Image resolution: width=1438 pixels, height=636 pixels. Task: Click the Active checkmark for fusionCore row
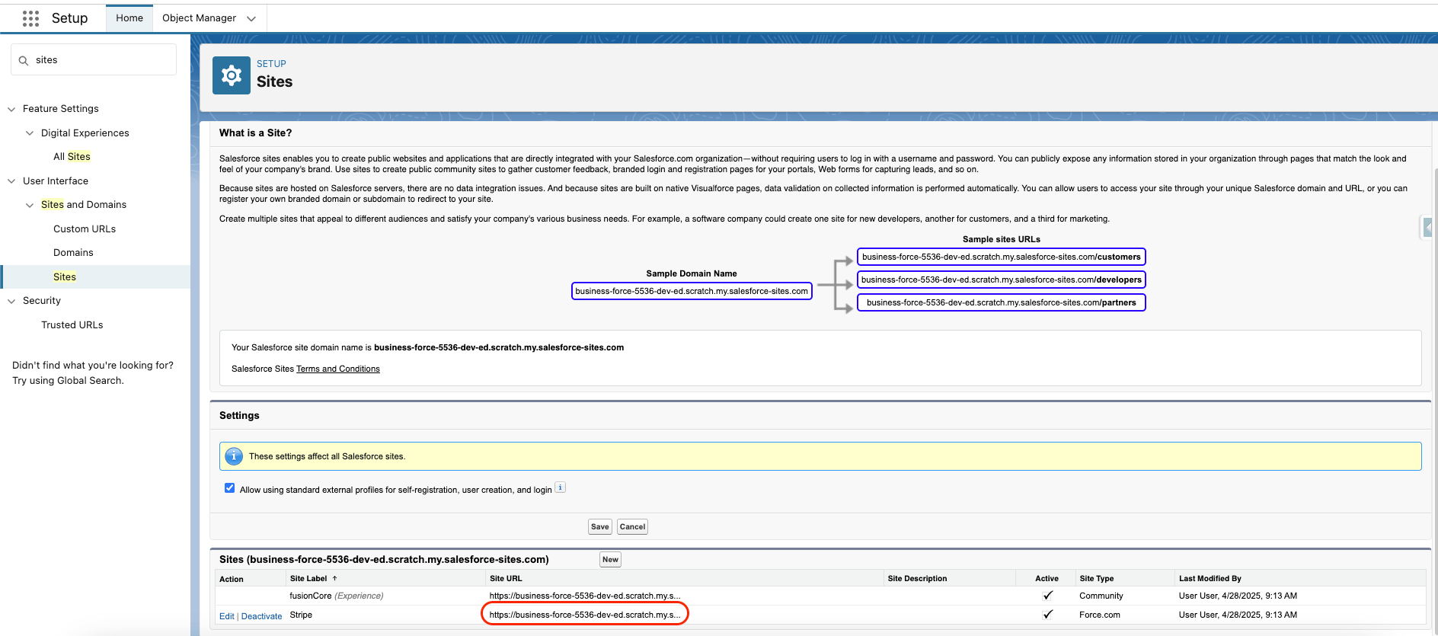point(1047,596)
